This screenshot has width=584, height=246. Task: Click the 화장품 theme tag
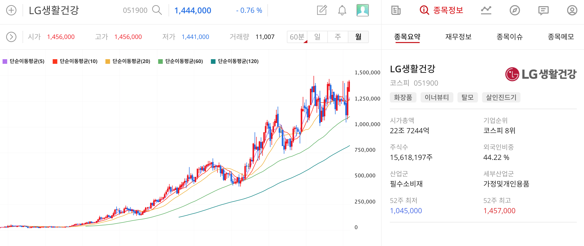403,97
